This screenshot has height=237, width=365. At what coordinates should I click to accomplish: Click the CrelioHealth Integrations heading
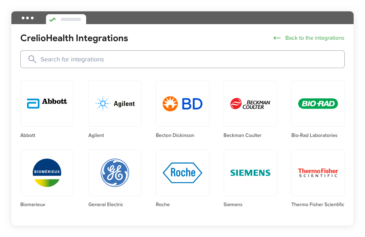[74, 38]
